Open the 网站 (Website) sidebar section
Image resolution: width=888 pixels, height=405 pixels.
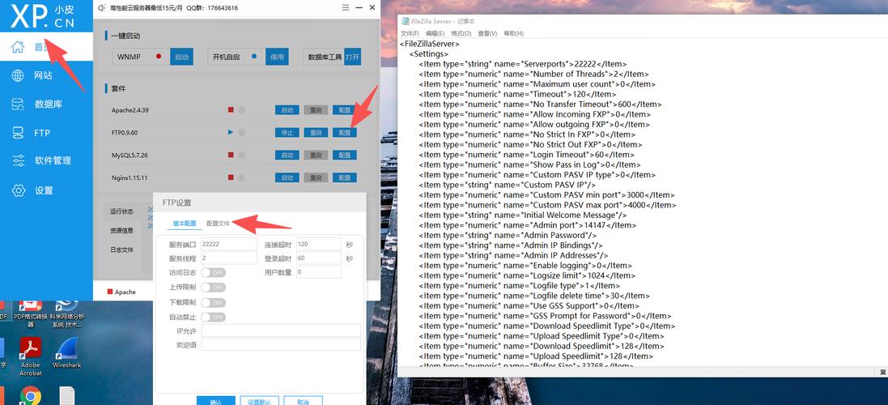pyautogui.click(x=43, y=75)
